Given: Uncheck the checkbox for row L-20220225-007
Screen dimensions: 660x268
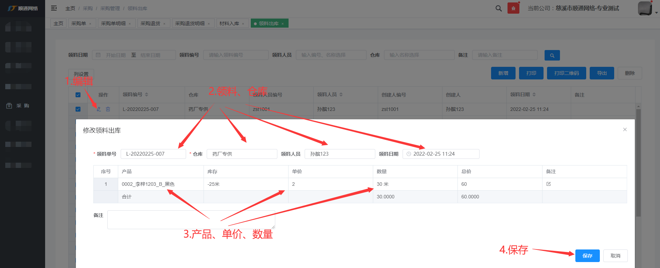Looking at the screenshot, I should (78, 109).
